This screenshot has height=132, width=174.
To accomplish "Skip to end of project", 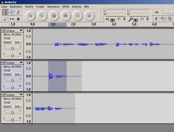I will click(89, 16).
